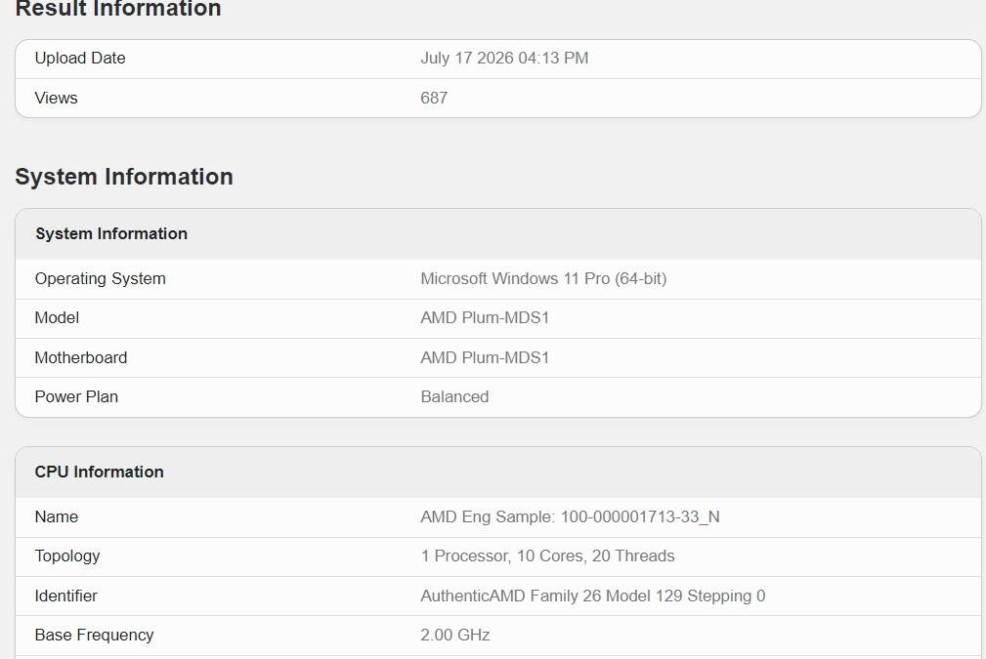986x659 pixels.
Task: Click the Result Information heading
Action: tap(118, 8)
